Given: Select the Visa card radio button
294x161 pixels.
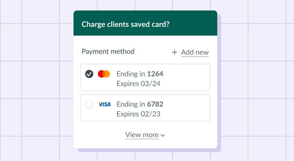Looking at the screenshot, I should 89,104.
